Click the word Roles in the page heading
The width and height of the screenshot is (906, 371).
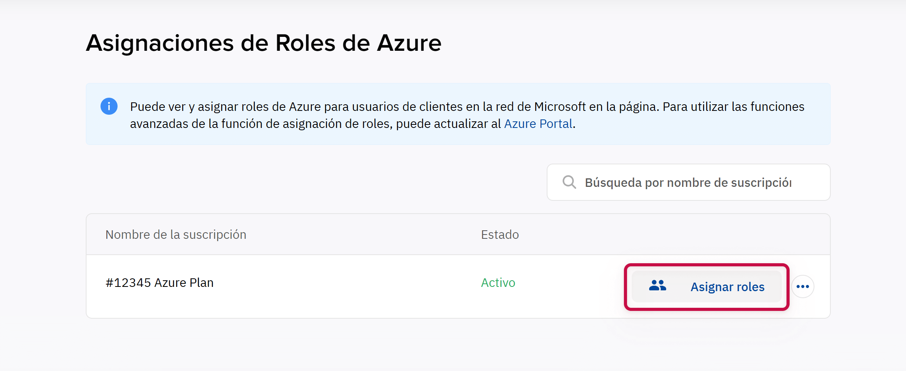pos(305,43)
